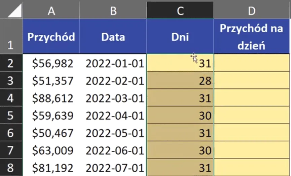Click empty column D cell in row 6
Image resolution: width=291 pixels, height=176 pixels.
(252, 133)
